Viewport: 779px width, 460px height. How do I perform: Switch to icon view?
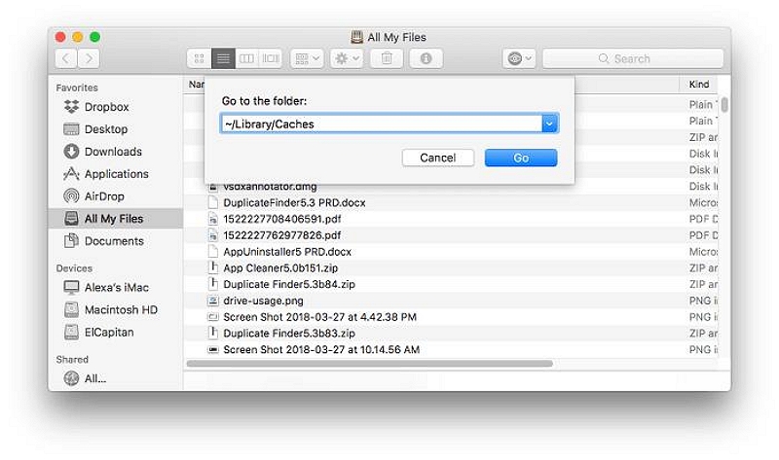pos(200,58)
